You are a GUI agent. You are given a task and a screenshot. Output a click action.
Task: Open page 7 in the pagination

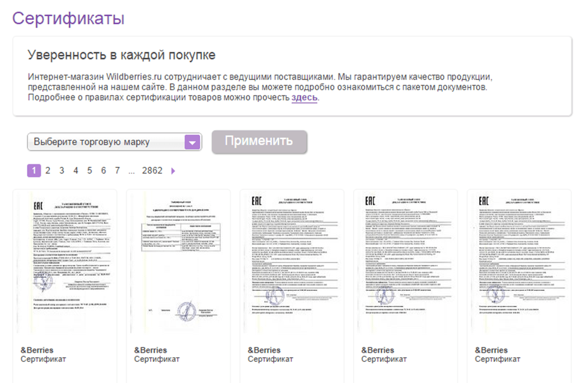pyautogui.click(x=117, y=171)
